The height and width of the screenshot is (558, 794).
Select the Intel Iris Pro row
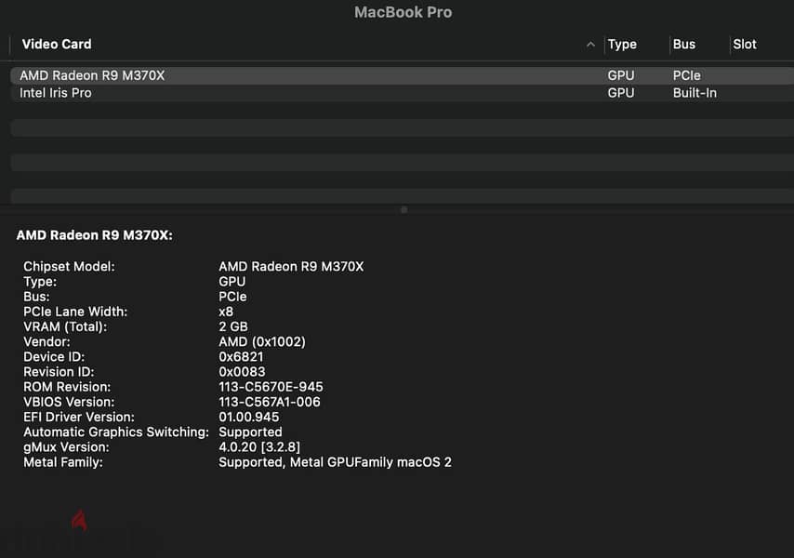[x=402, y=93]
